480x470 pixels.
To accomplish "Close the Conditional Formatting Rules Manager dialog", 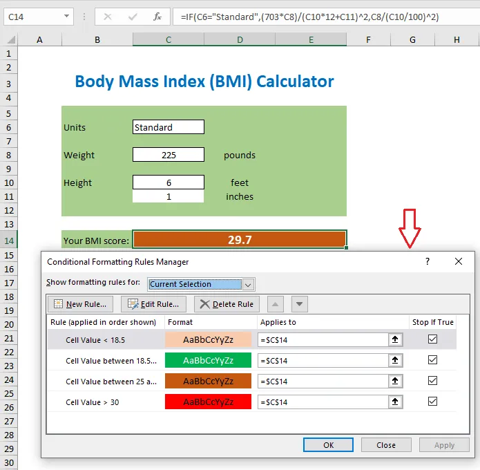I will pos(459,261).
